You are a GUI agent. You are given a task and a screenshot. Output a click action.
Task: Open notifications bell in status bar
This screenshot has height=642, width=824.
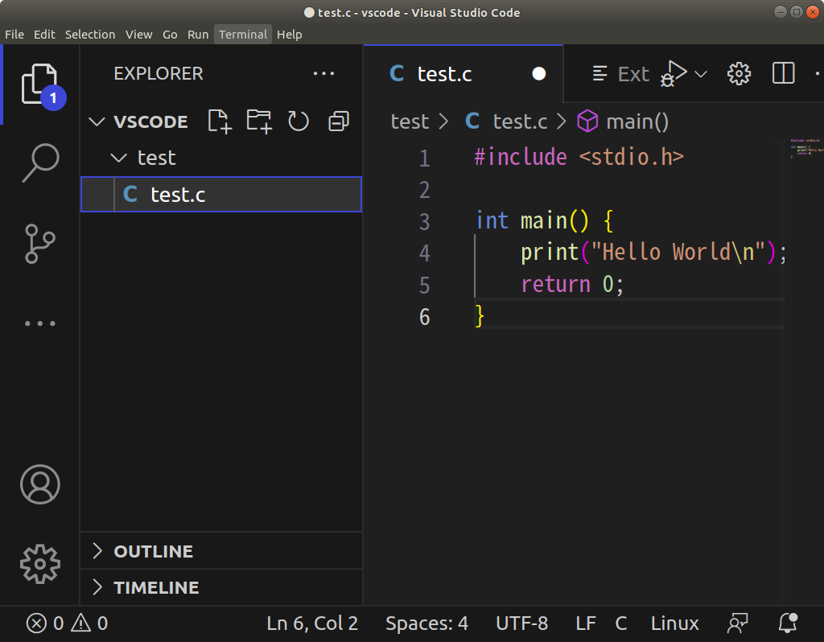point(788,623)
